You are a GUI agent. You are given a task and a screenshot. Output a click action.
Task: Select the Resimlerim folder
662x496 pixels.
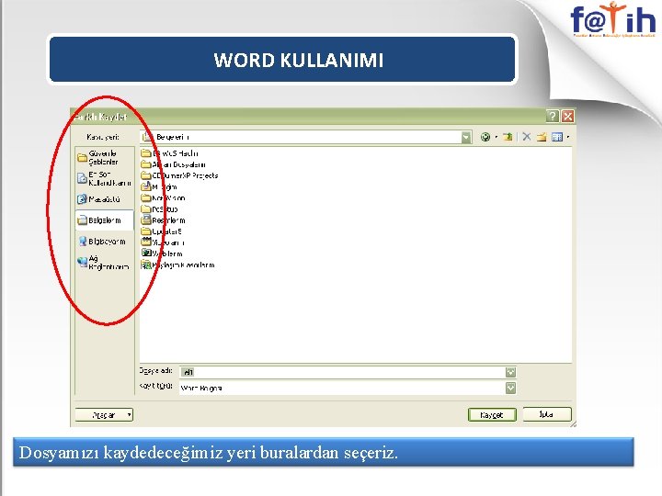coord(163,220)
